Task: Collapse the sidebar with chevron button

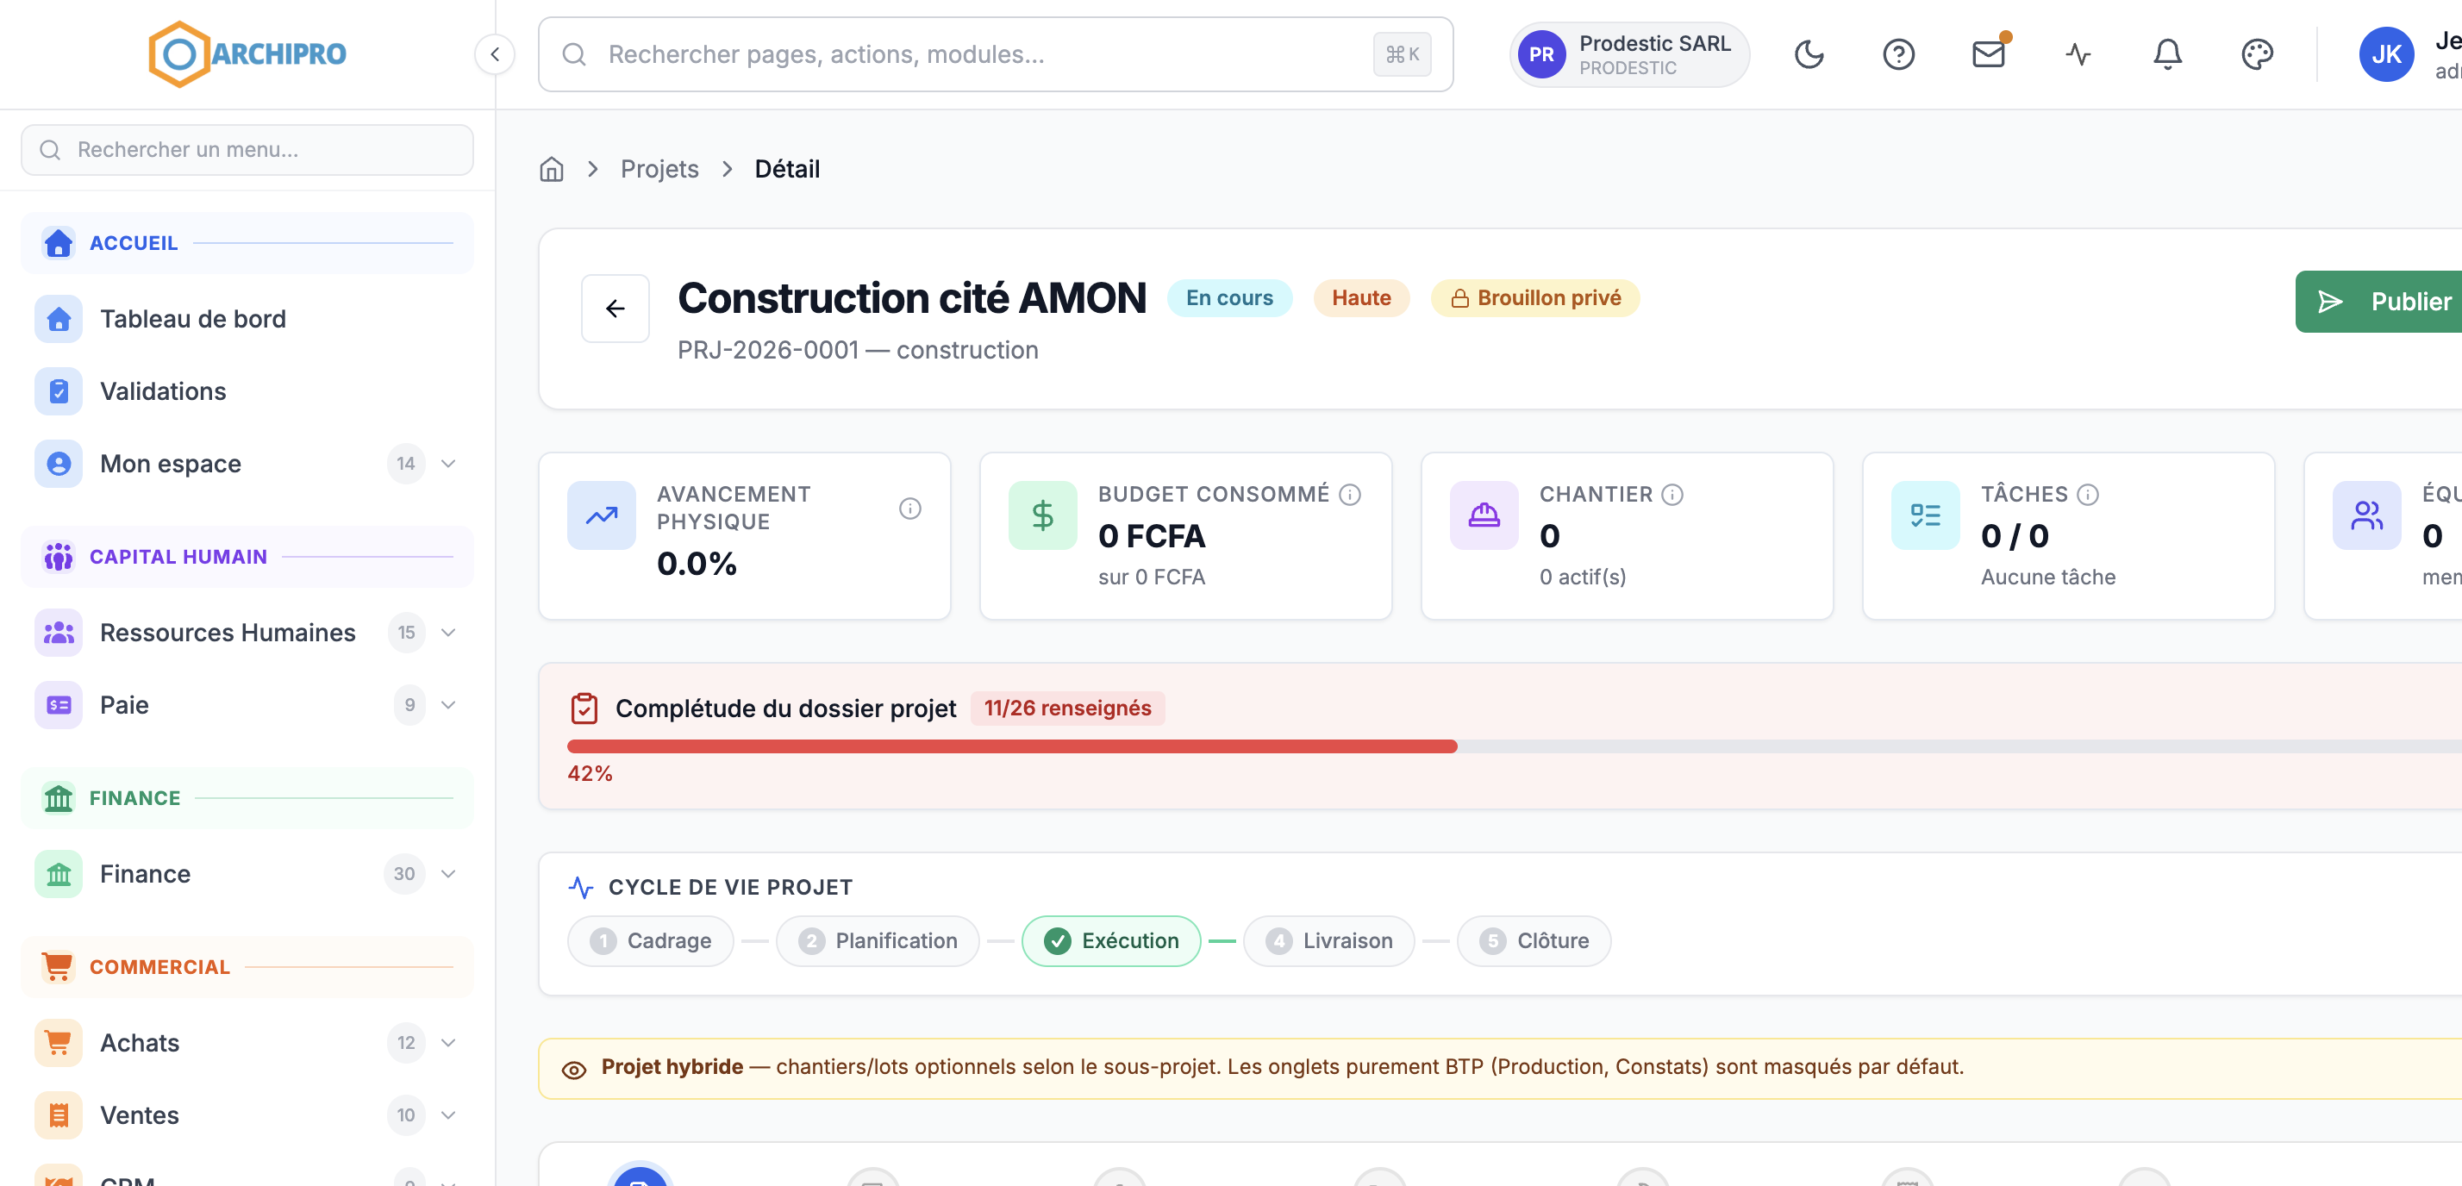Action: pos(494,54)
